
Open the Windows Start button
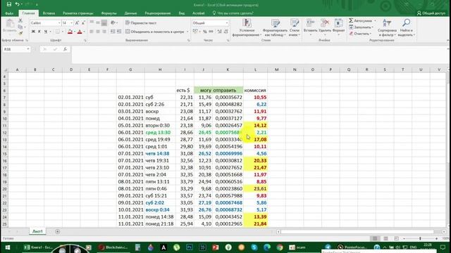click(8, 247)
